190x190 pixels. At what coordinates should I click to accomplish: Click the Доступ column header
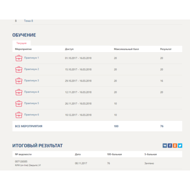click(x=69, y=49)
